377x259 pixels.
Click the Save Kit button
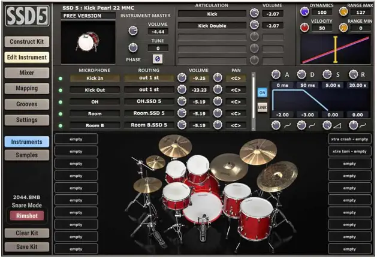point(27,247)
